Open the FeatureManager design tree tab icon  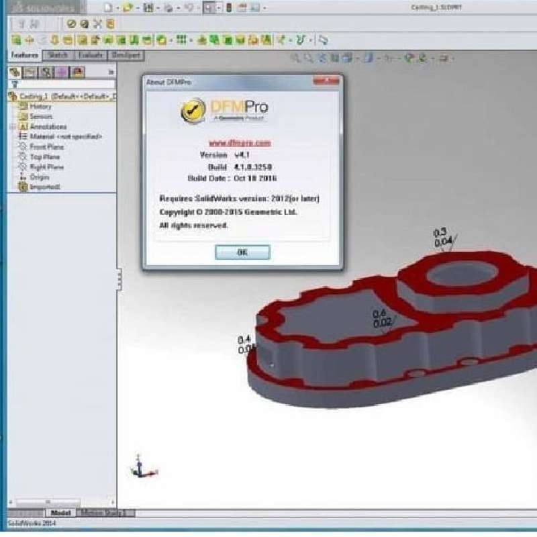(x=15, y=72)
